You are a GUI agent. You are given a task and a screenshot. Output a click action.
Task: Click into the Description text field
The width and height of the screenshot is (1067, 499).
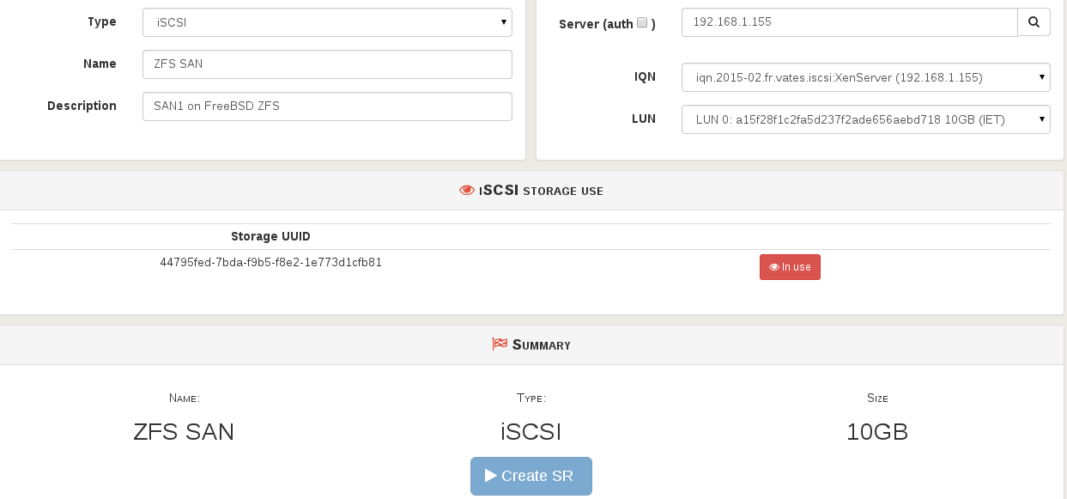coord(327,106)
